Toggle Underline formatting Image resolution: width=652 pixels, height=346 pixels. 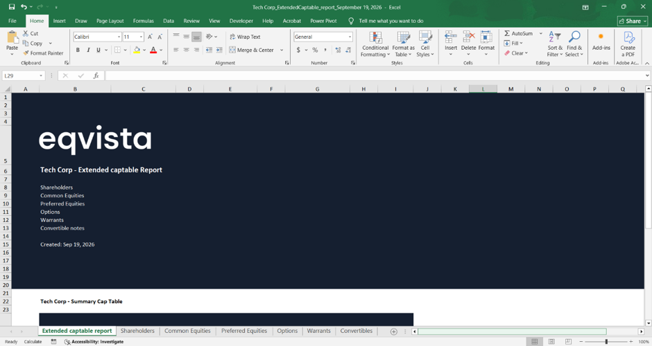[x=98, y=50]
